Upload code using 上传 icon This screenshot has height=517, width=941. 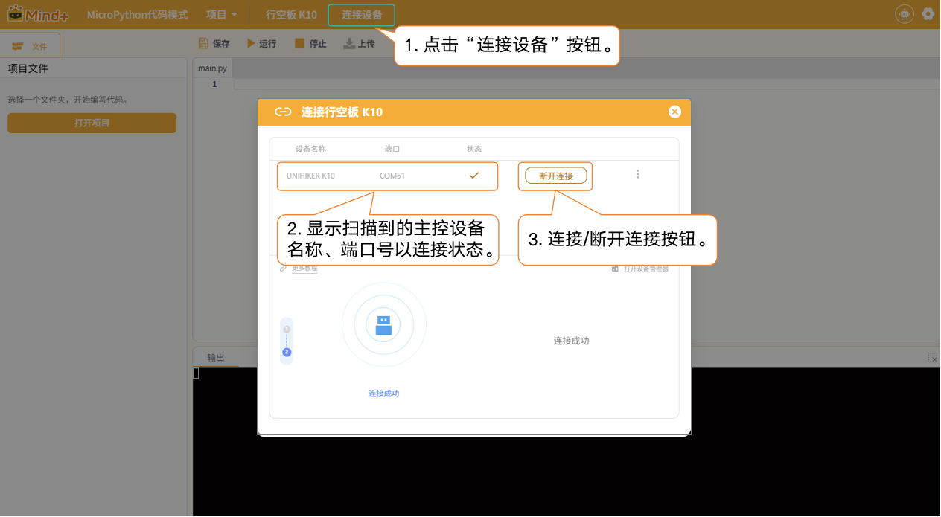pos(348,44)
